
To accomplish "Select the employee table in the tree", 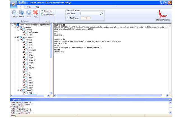I will click(x=32, y=50).
